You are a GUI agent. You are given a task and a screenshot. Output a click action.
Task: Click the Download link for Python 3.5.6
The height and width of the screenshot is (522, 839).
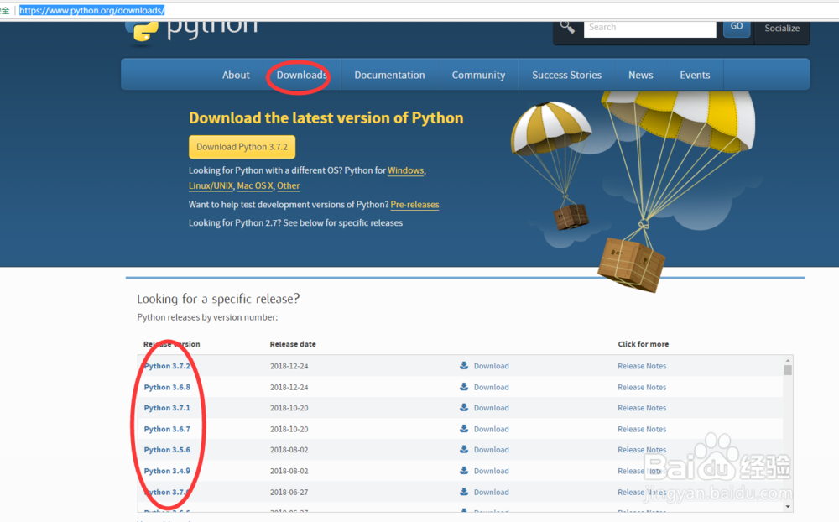pos(491,450)
